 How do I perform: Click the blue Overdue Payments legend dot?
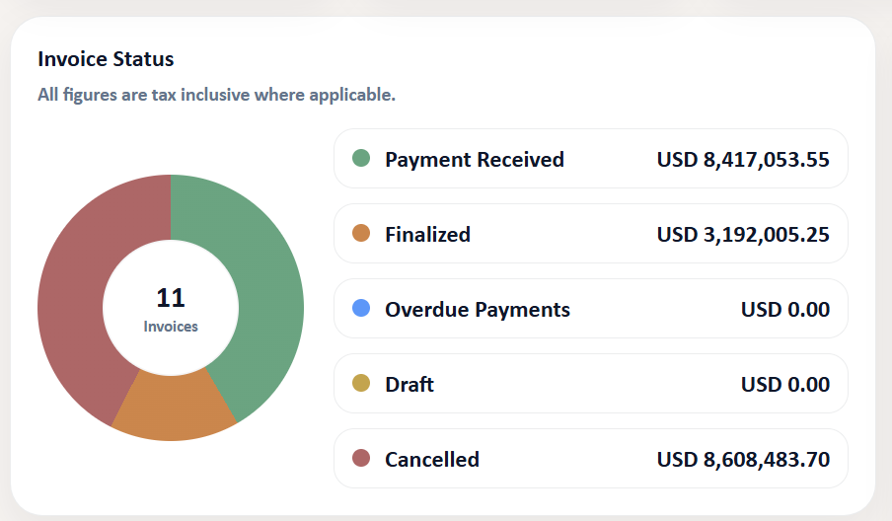coord(361,308)
